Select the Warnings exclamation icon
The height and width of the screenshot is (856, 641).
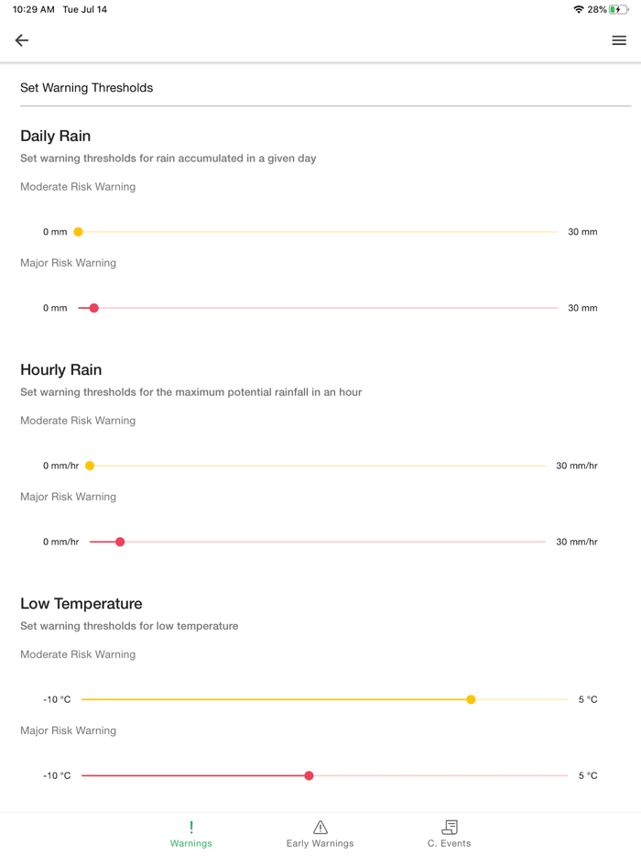tap(190, 827)
